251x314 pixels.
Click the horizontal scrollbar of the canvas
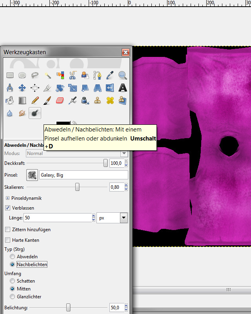tap(192, 290)
